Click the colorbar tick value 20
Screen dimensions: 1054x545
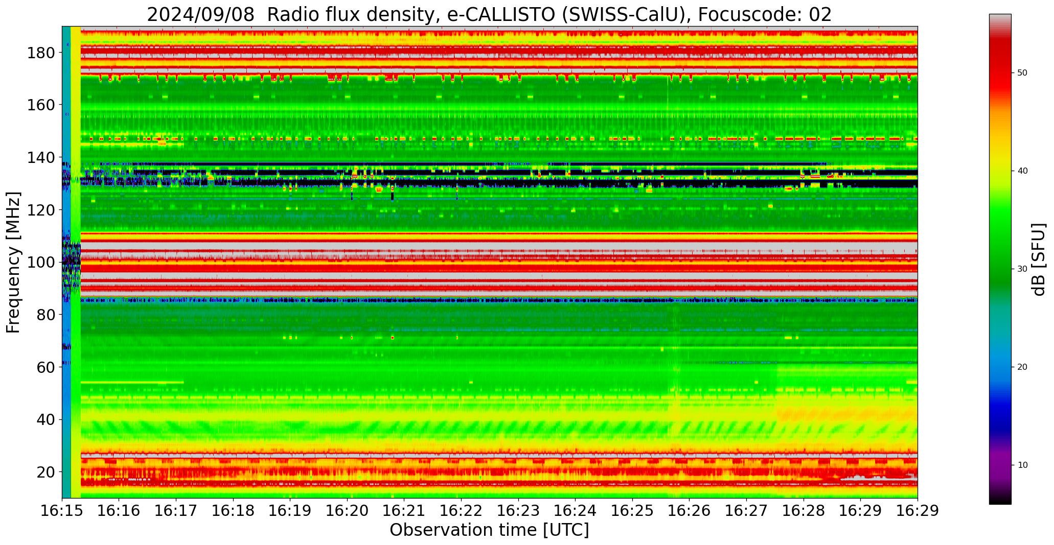[1022, 367]
